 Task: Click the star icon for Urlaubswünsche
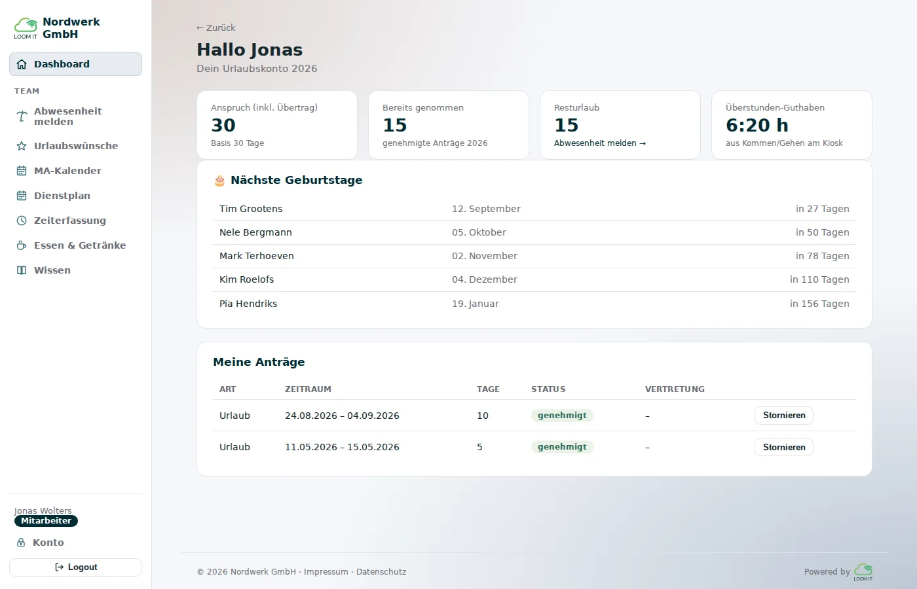[x=22, y=146]
